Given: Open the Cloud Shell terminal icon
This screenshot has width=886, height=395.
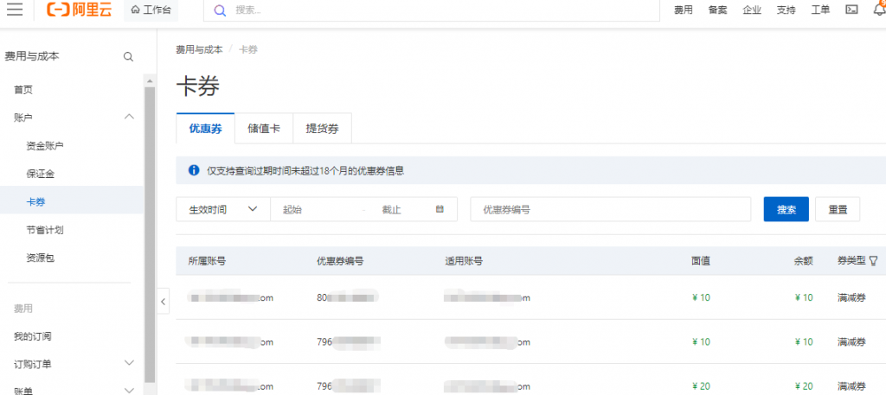Looking at the screenshot, I should click(x=851, y=10).
